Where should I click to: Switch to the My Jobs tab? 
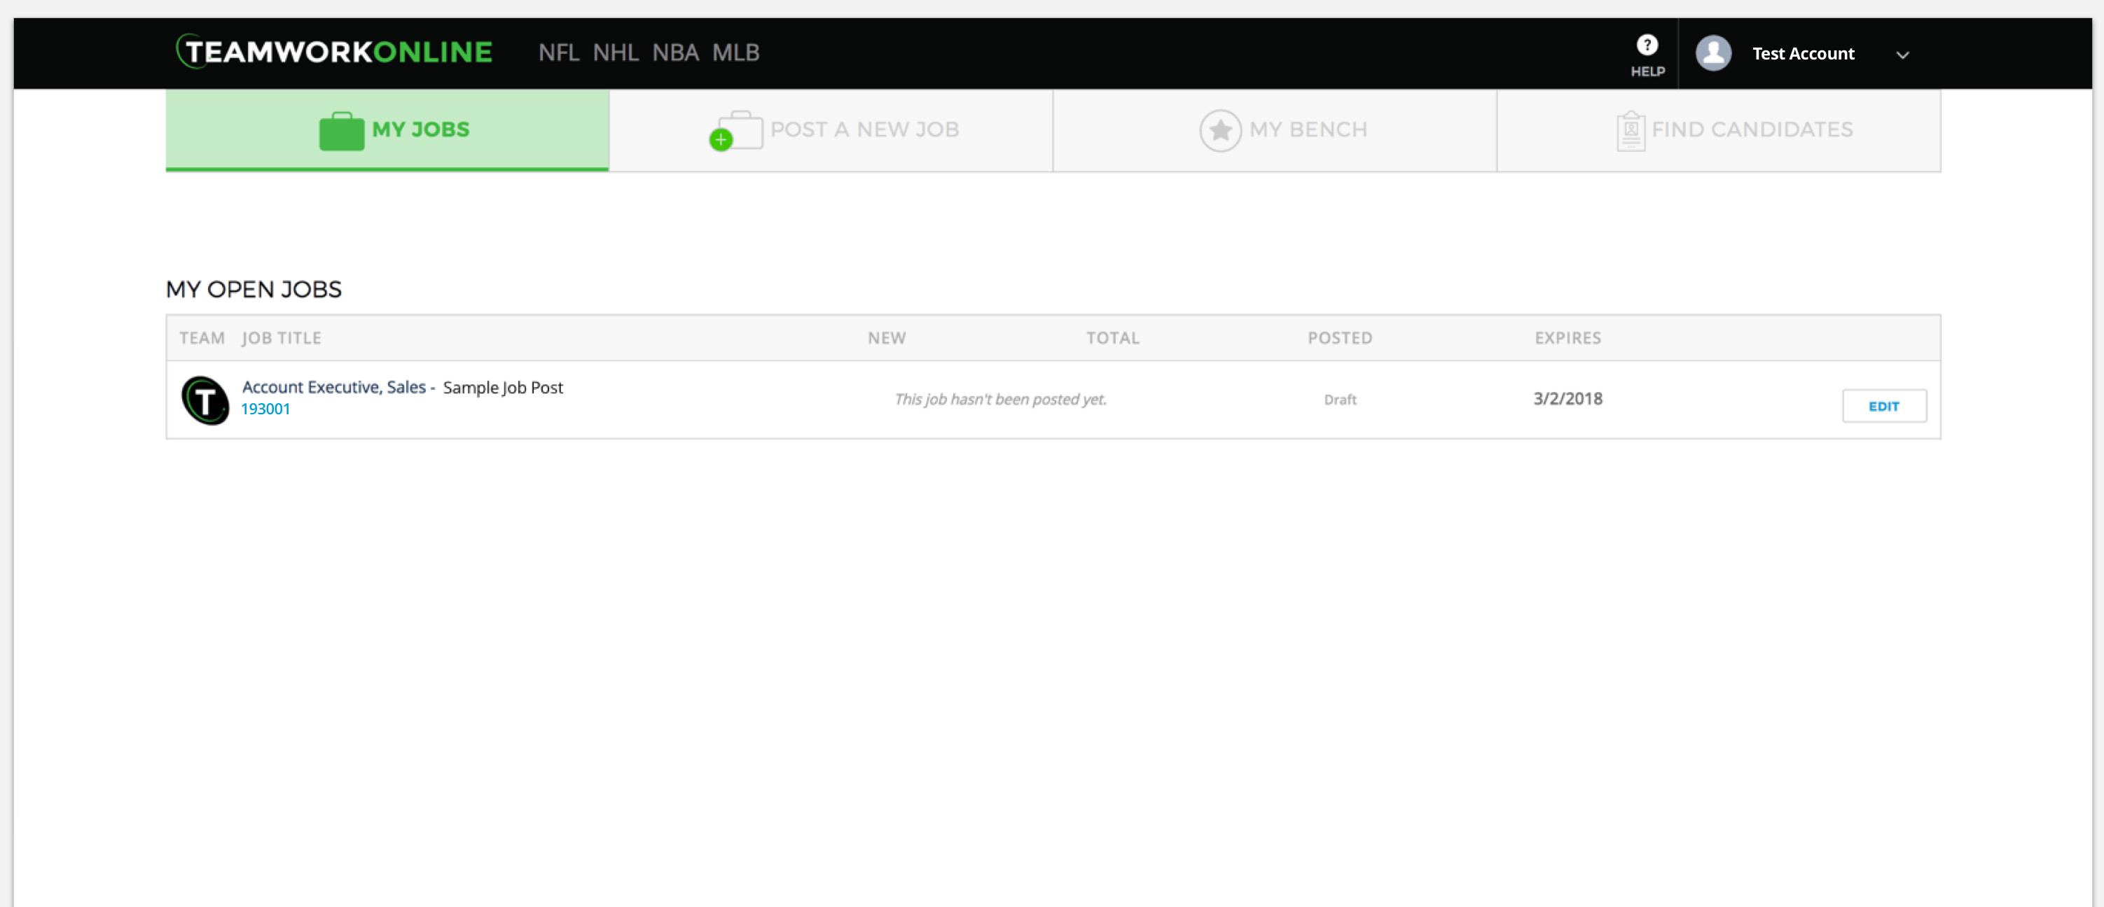[387, 129]
